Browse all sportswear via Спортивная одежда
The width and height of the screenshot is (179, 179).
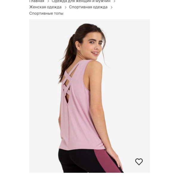click(x=88, y=7)
